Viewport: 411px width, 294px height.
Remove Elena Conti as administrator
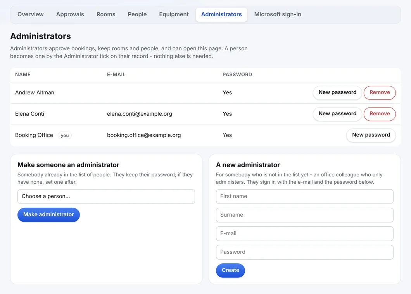380,114
